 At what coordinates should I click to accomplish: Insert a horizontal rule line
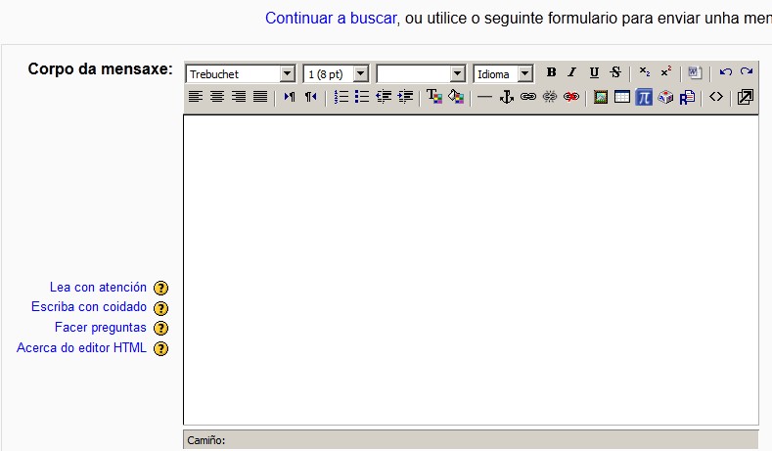pos(484,97)
